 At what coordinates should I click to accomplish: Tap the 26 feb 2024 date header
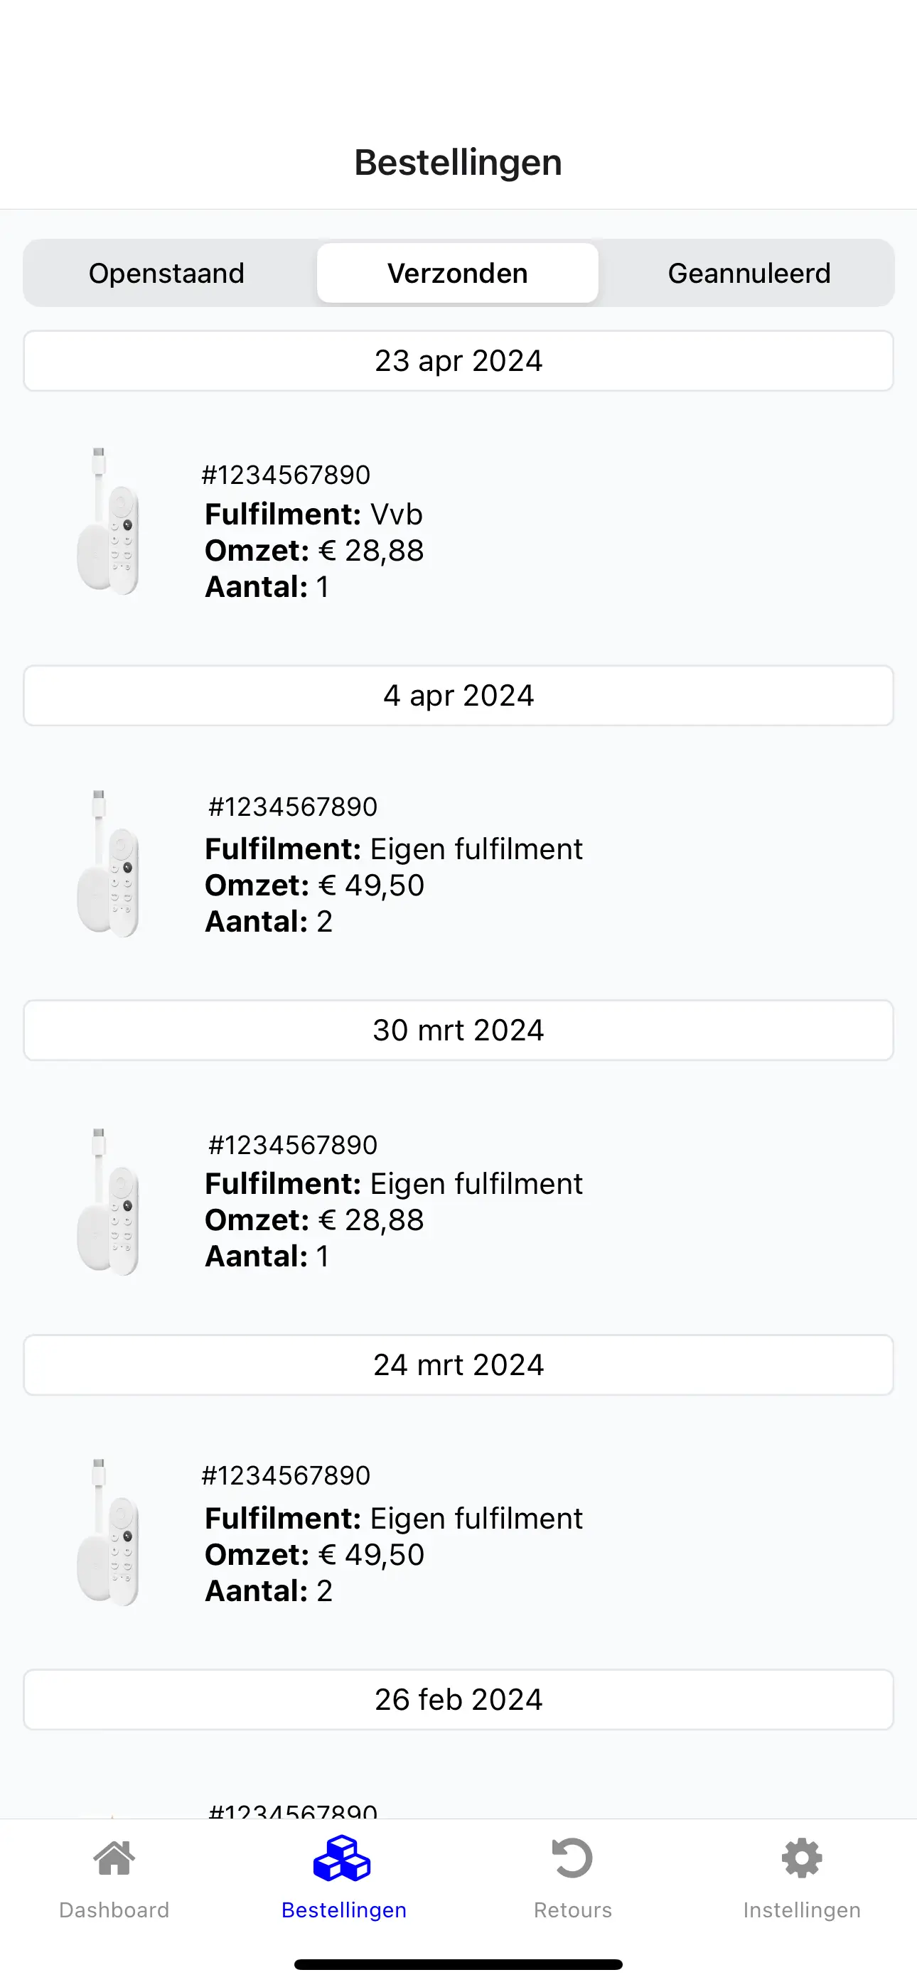pos(458,1700)
